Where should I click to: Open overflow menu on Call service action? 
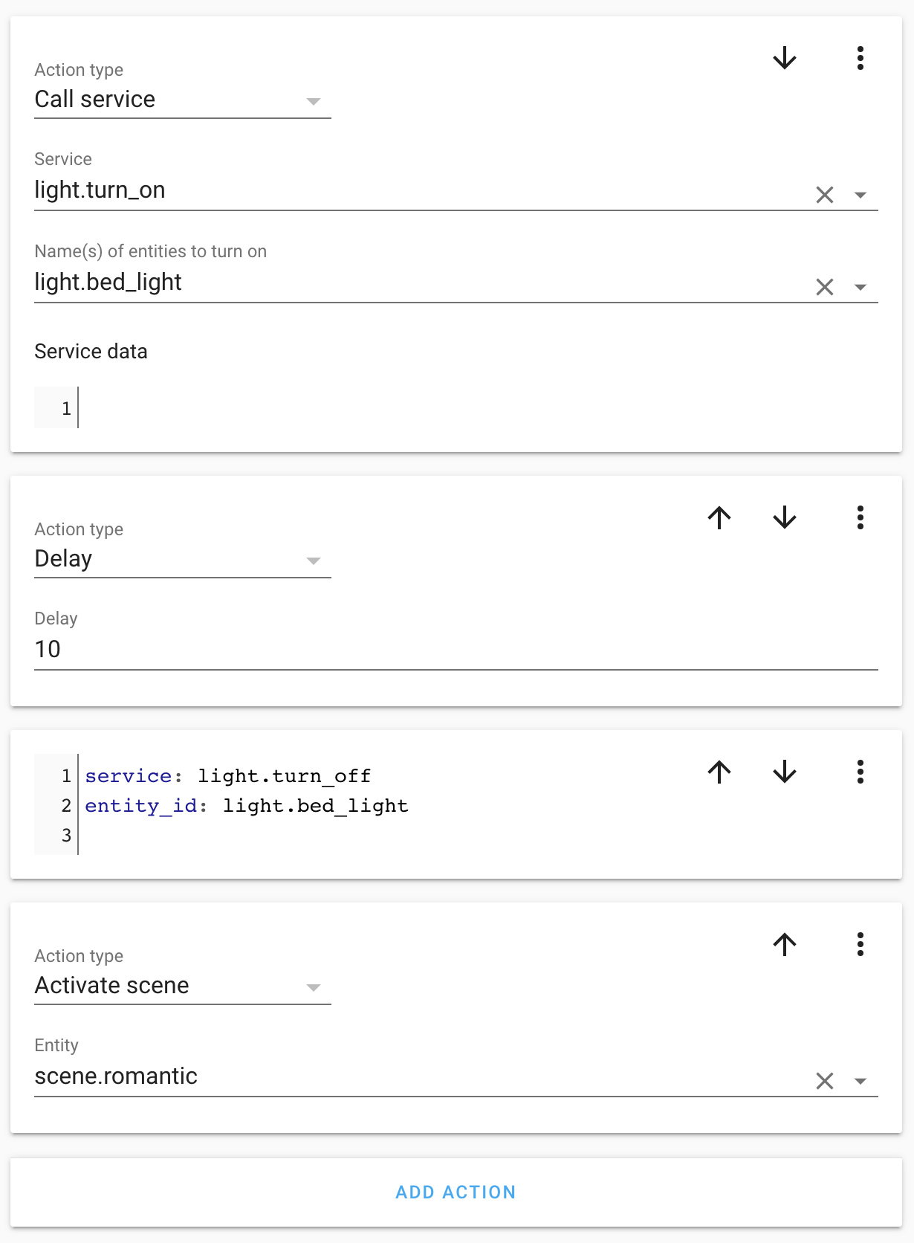click(860, 59)
